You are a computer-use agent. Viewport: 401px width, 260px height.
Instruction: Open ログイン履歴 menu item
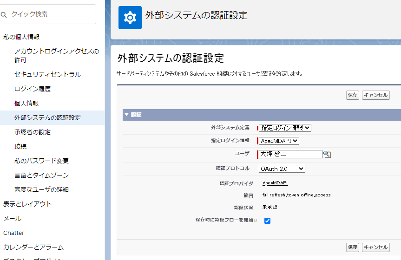pyautogui.click(x=33, y=89)
